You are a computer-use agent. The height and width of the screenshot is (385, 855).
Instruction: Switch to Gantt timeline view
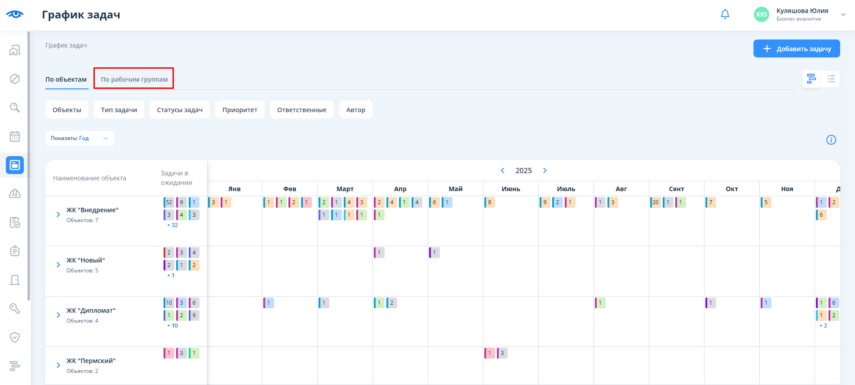pos(811,79)
